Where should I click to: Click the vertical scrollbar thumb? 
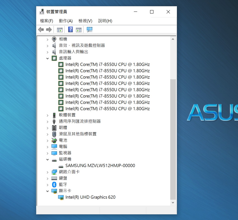173,139
